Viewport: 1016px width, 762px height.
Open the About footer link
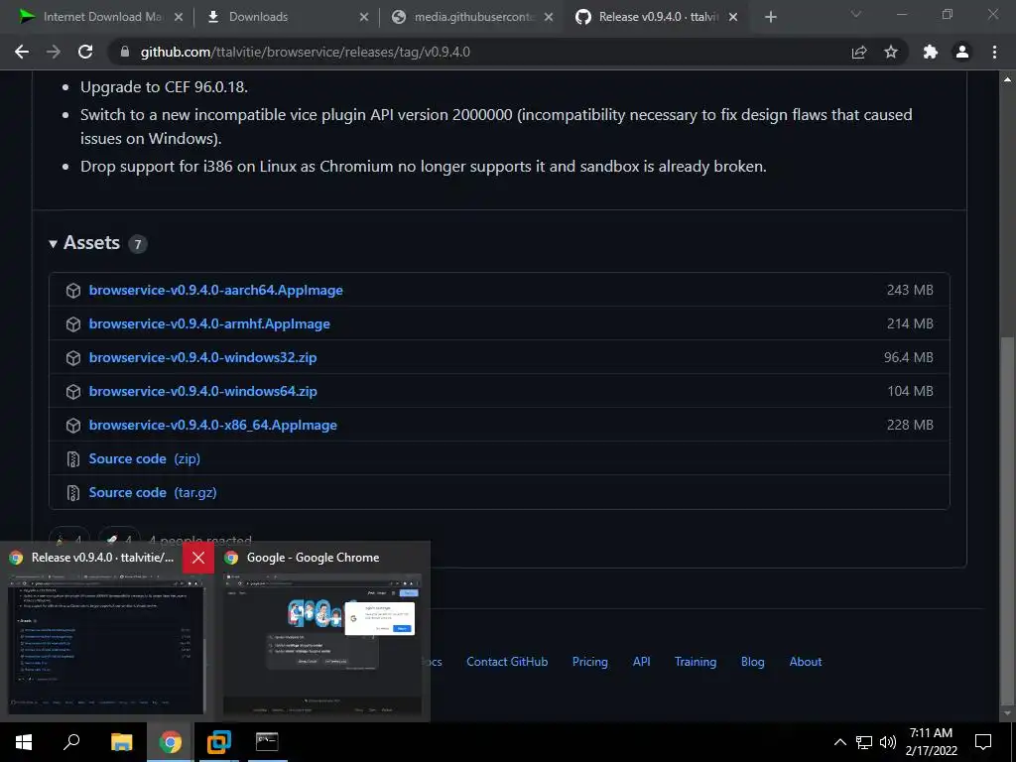806,662
